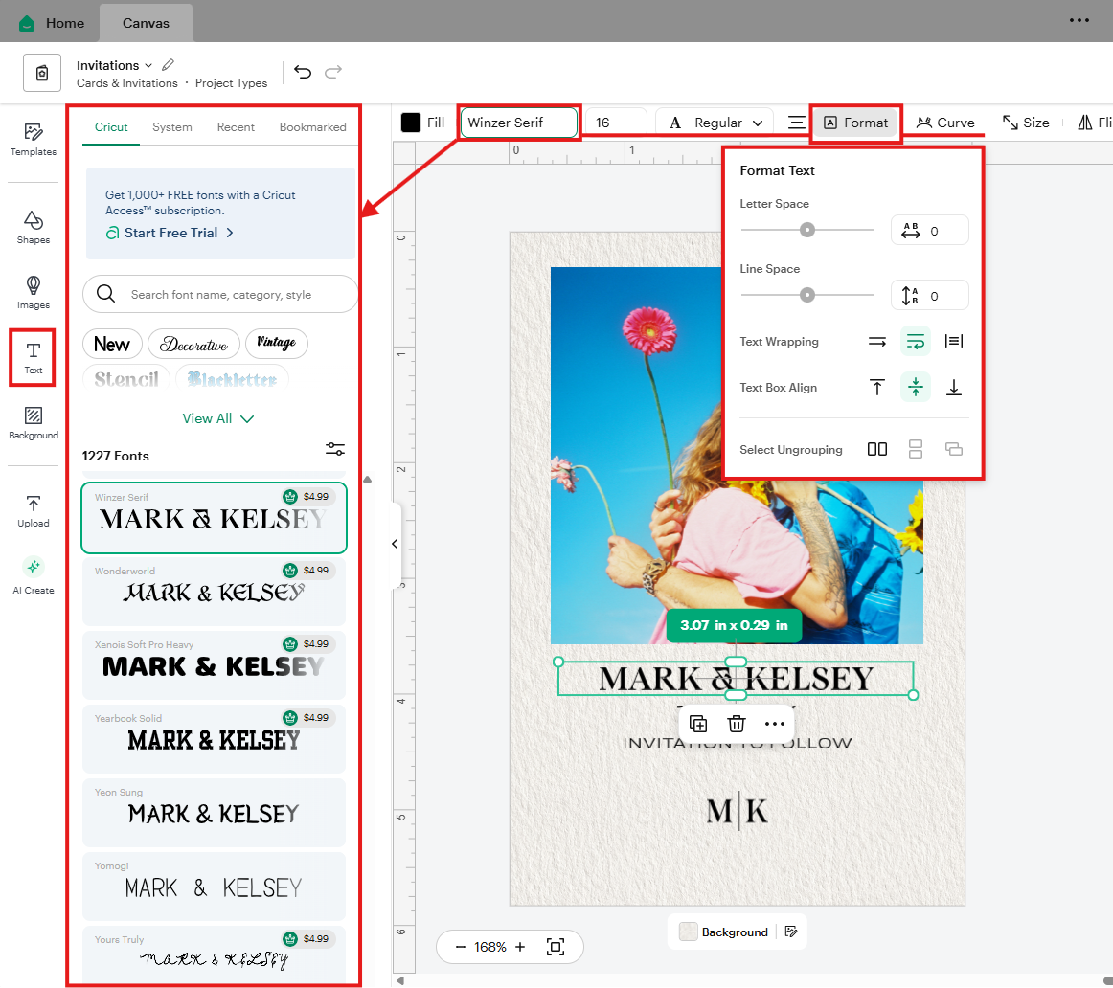Open the Images sidebar panel
The height and width of the screenshot is (988, 1113).
[33, 293]
